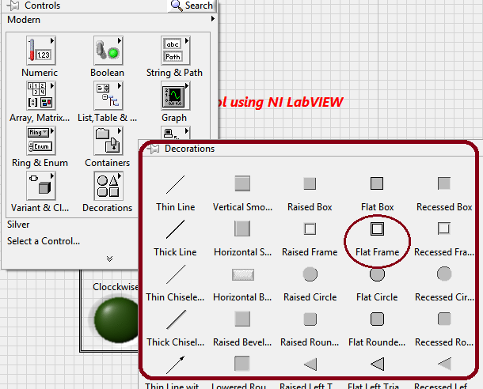Choose Select a Control... option
Image resolution: width=483 pixels, height=389 pixels.
click(x=44, y=241)
